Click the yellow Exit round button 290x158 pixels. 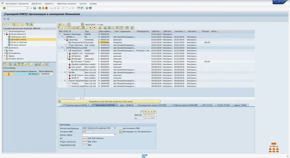tap(43, 8)
